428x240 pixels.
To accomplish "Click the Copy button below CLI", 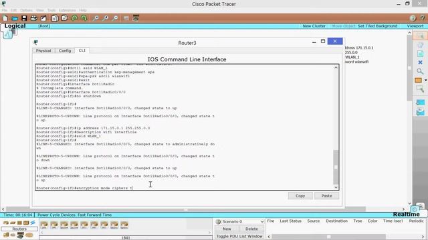I will [x=300, y=195].
